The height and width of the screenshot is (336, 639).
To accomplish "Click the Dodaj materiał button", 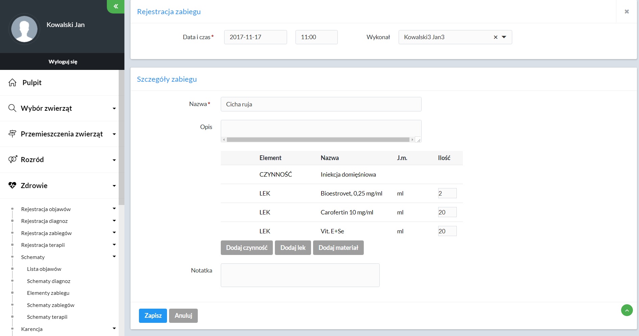I will pyautogui.click(x=338, y=248).
